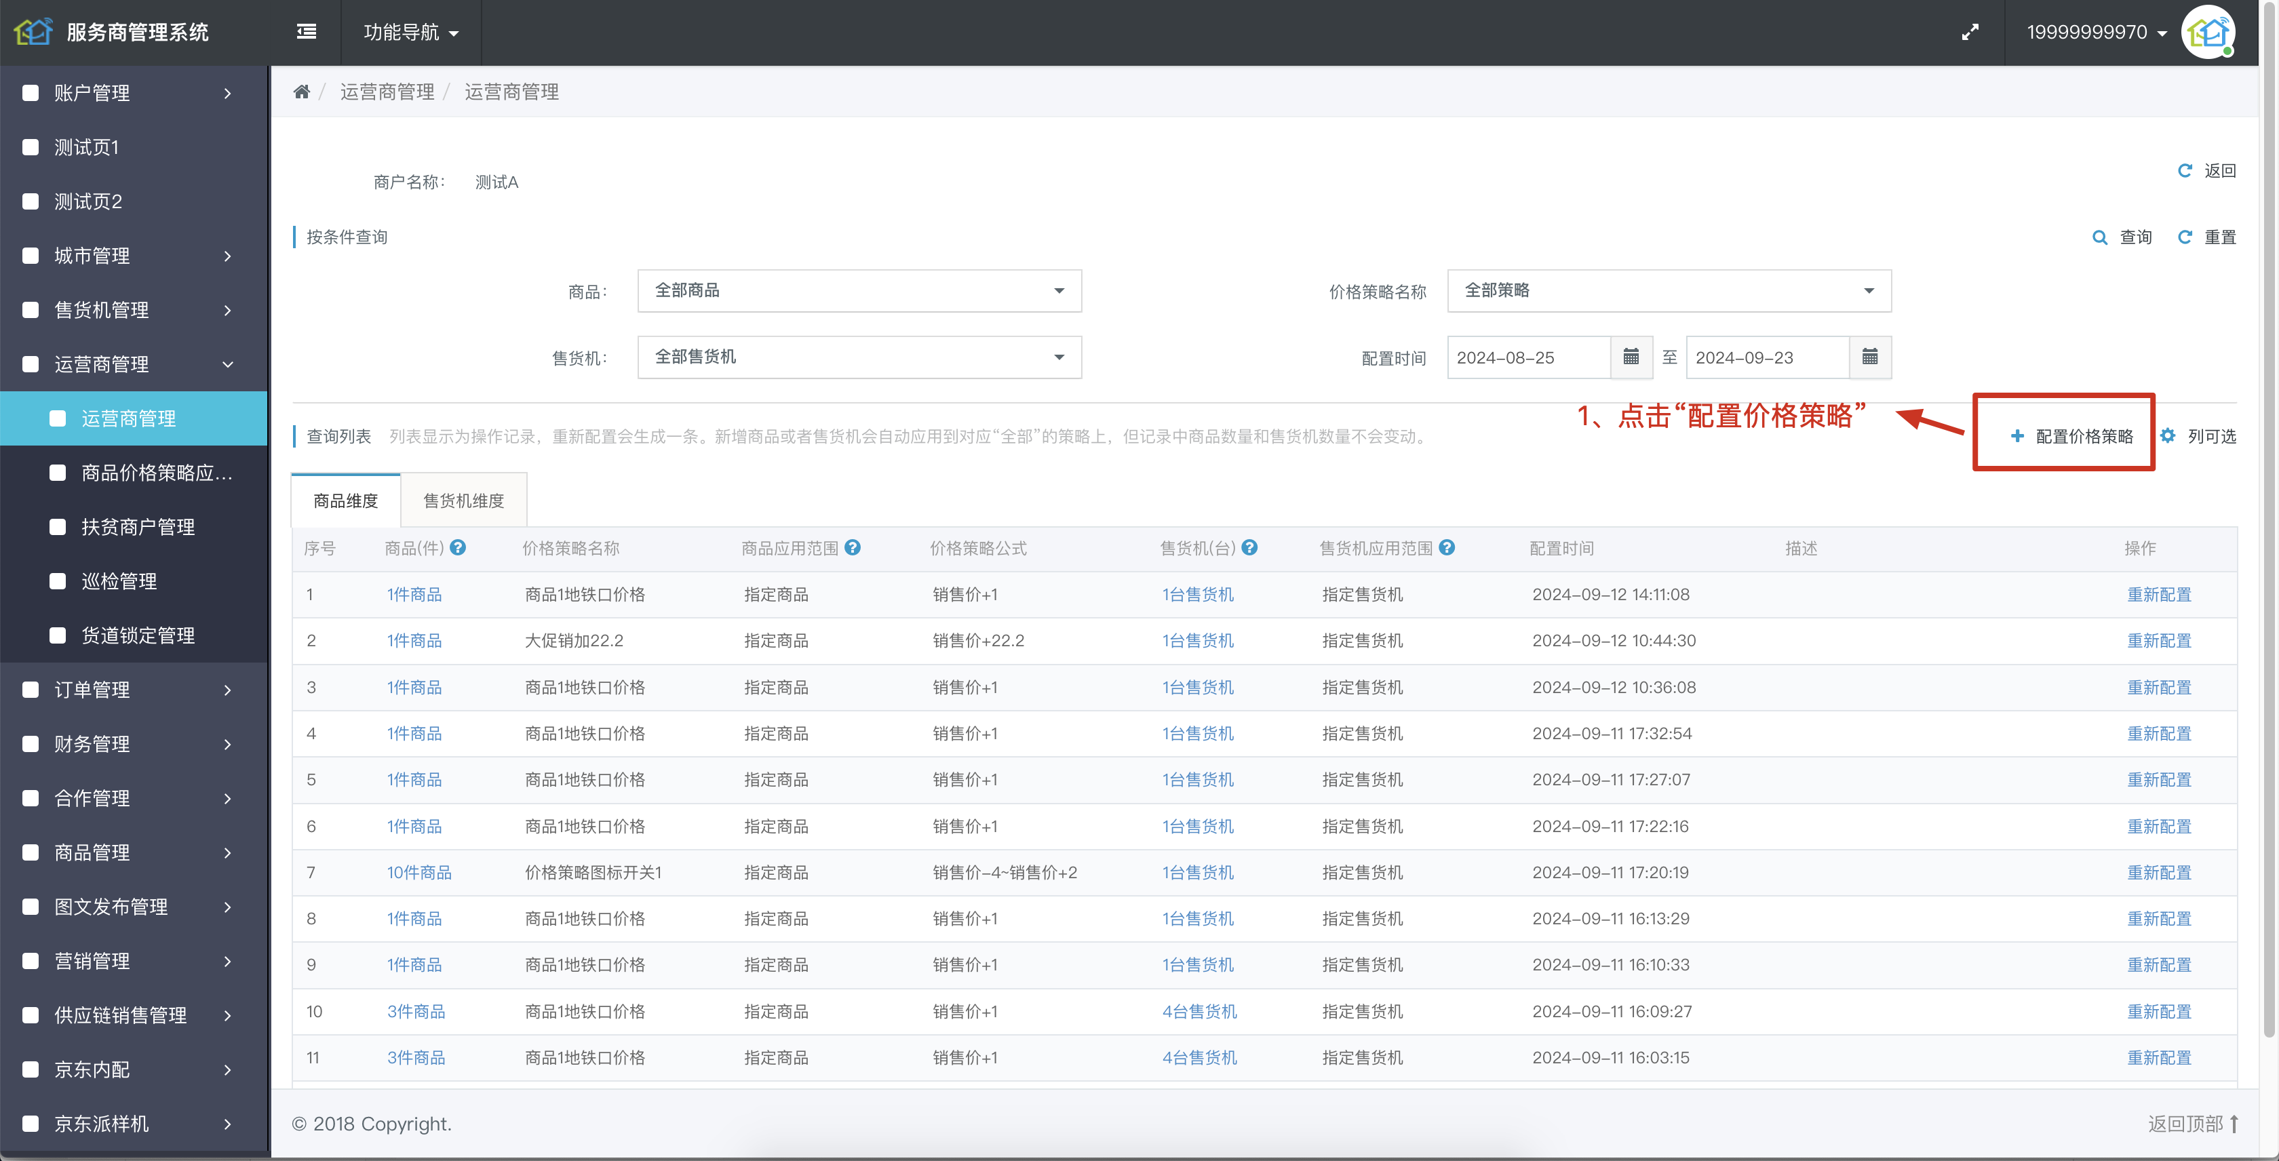Toggle fullscreen with the expand arrows icon
The height and width of the screenshot is (1161, 2279).
(1969, 33)
